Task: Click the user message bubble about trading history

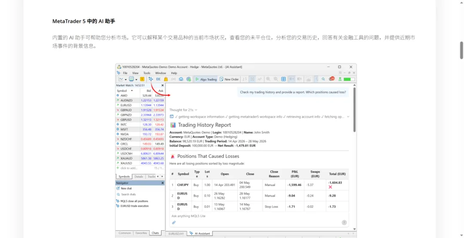Action: point(293,92)
